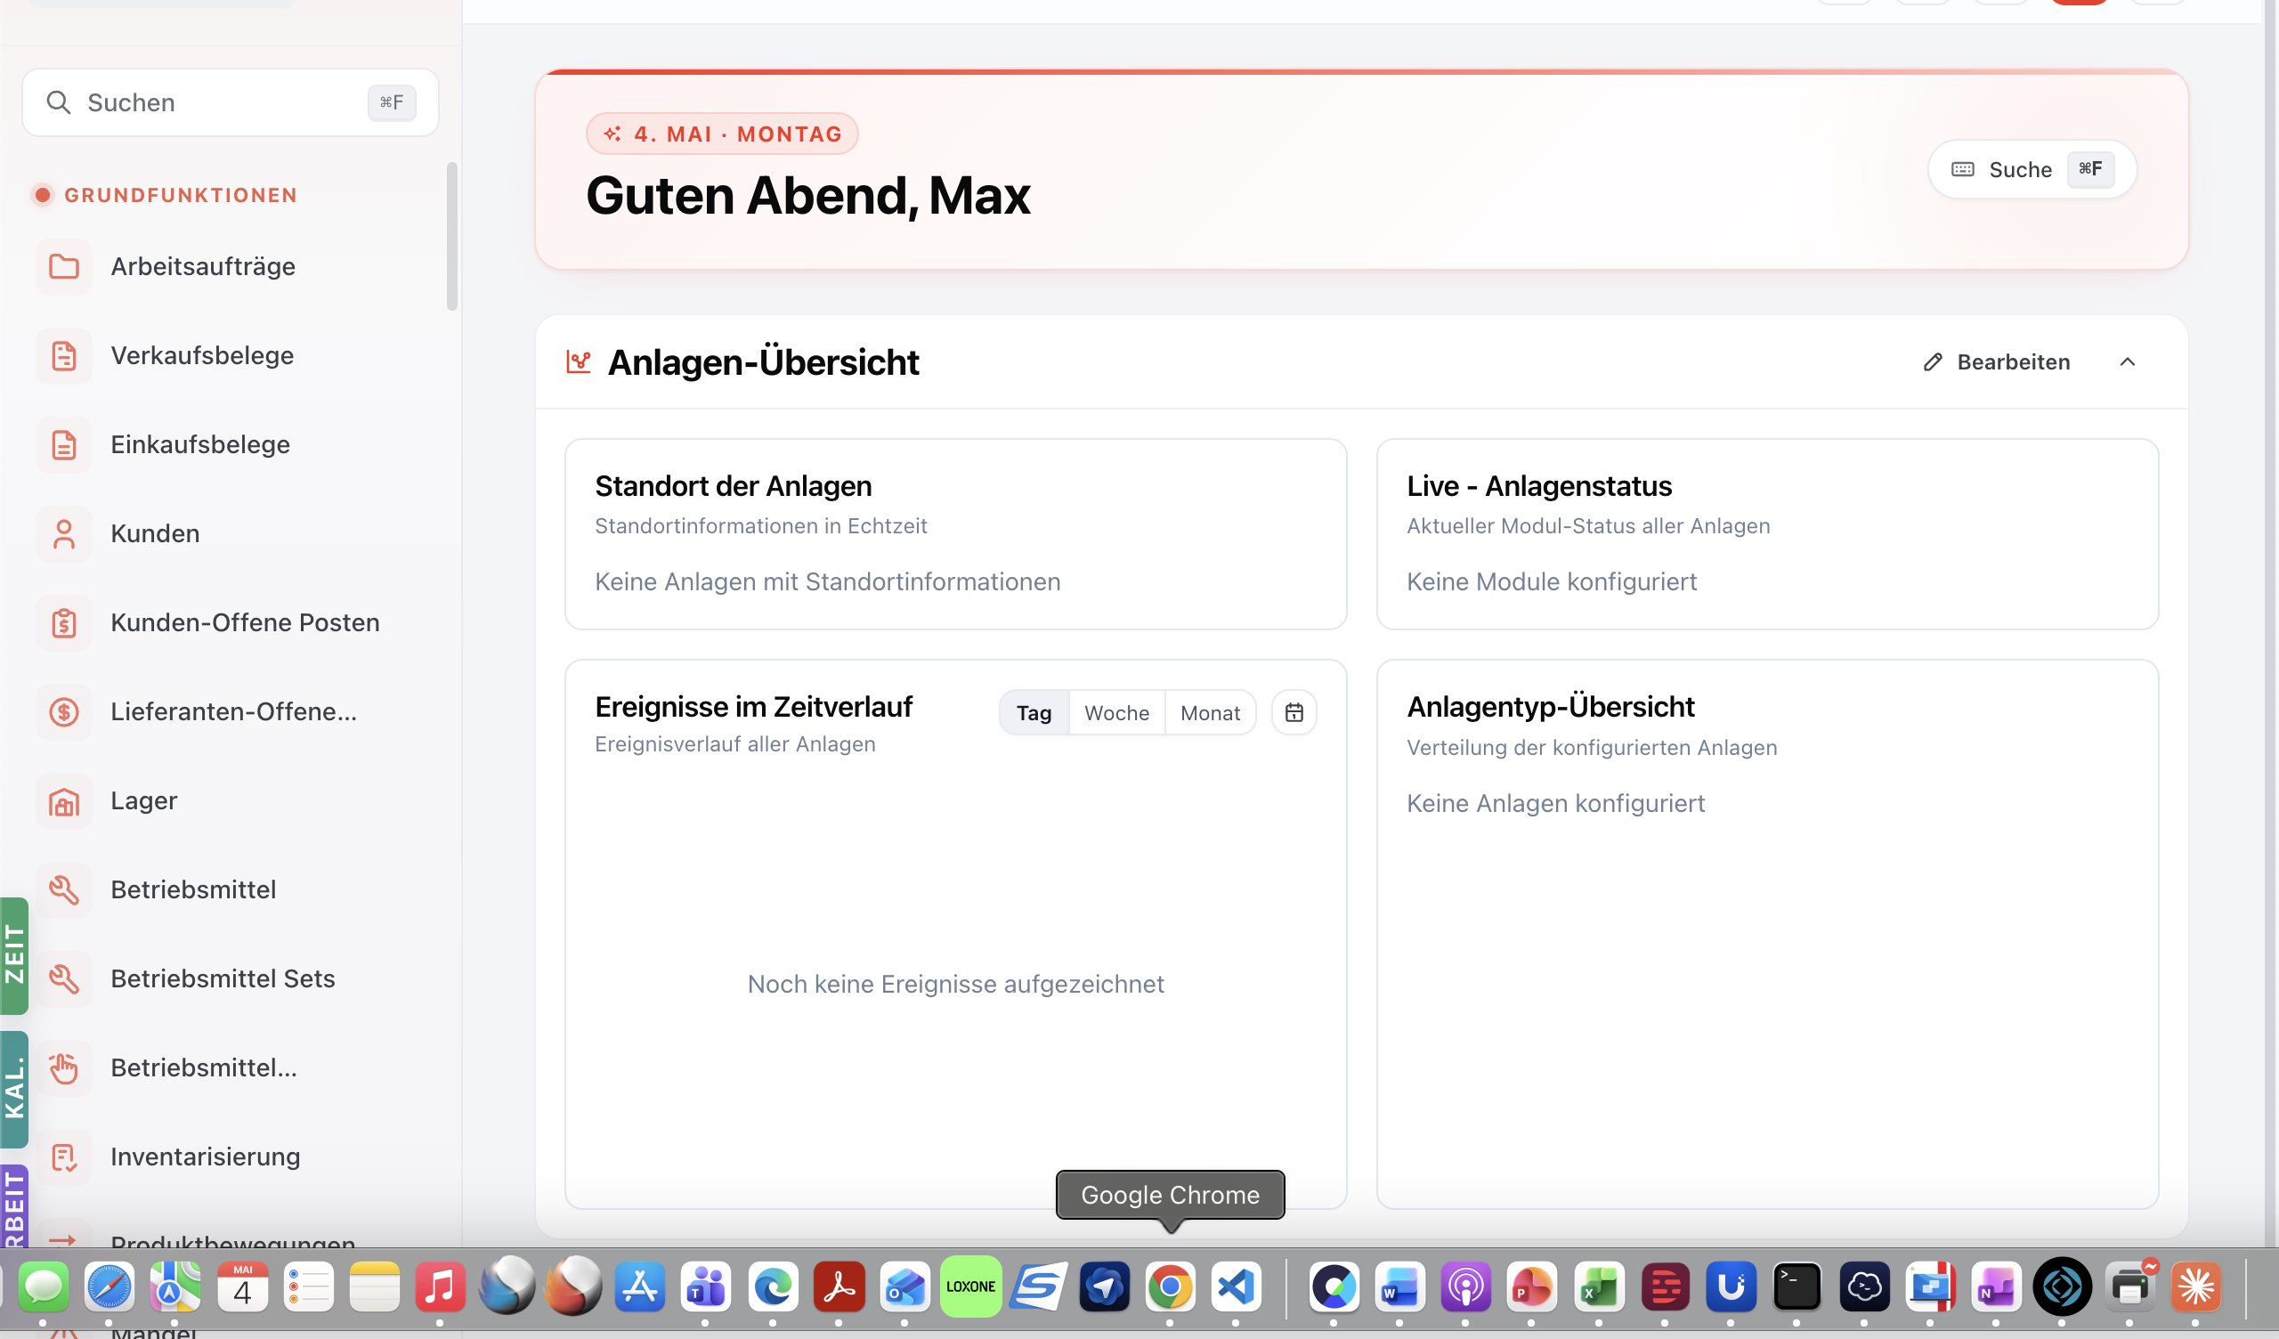The width and height of the screenshot is (2279, 1339).
Task: Open Arbeitsaufträge folder icon in sidebar
Action: click(x=63, y=267)
